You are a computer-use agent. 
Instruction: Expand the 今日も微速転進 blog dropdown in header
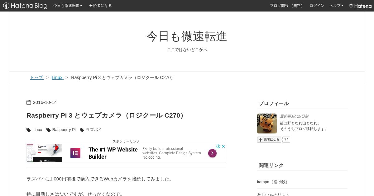(68, 6)
